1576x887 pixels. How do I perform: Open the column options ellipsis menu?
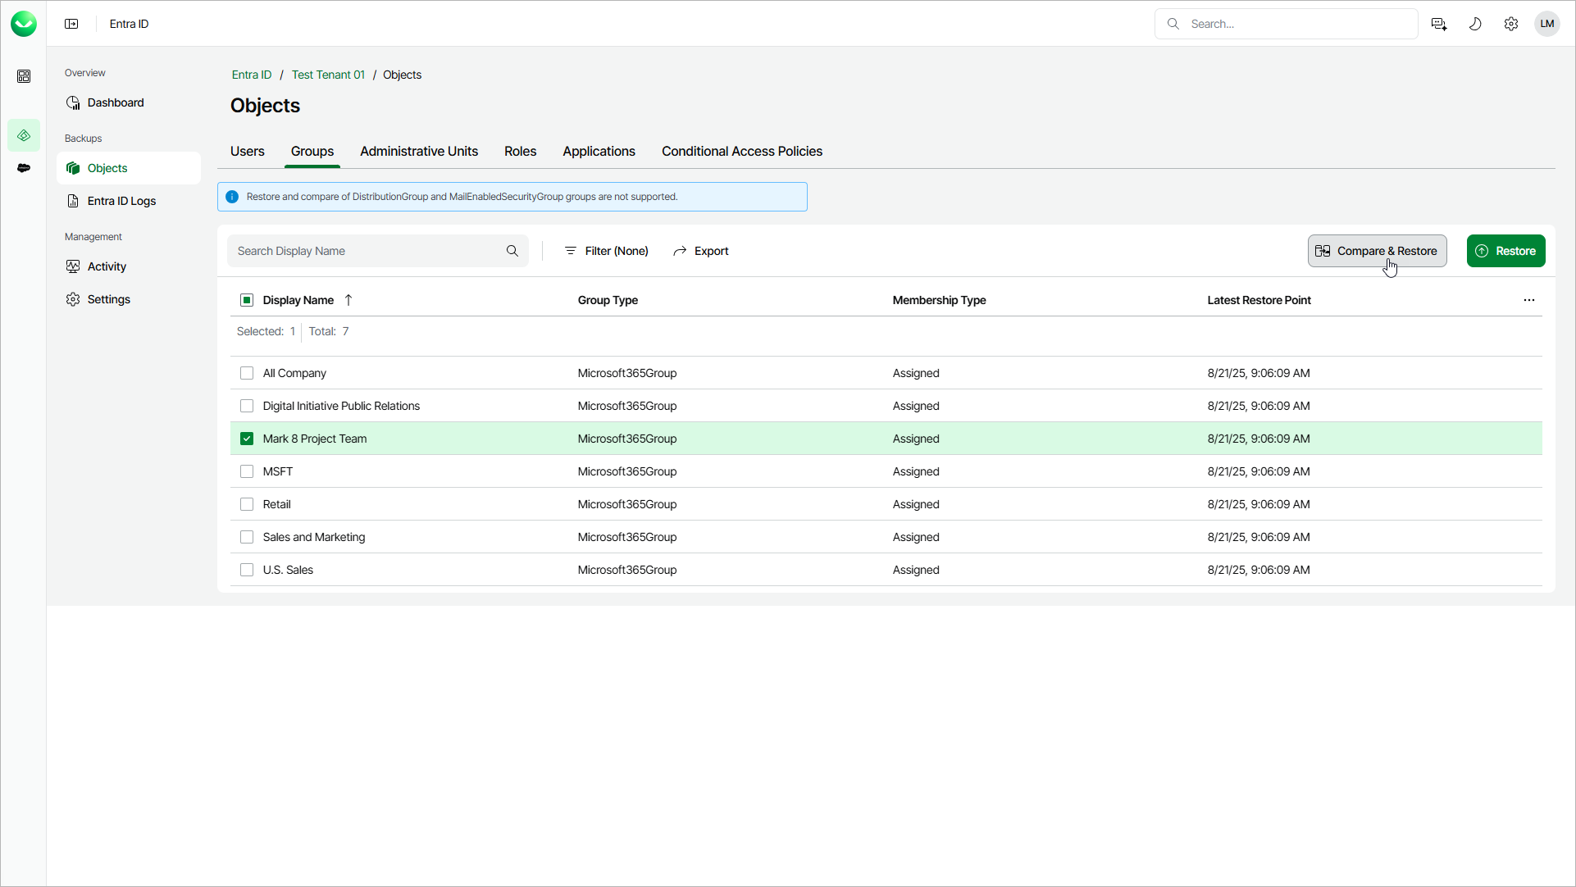[1528, 300]
